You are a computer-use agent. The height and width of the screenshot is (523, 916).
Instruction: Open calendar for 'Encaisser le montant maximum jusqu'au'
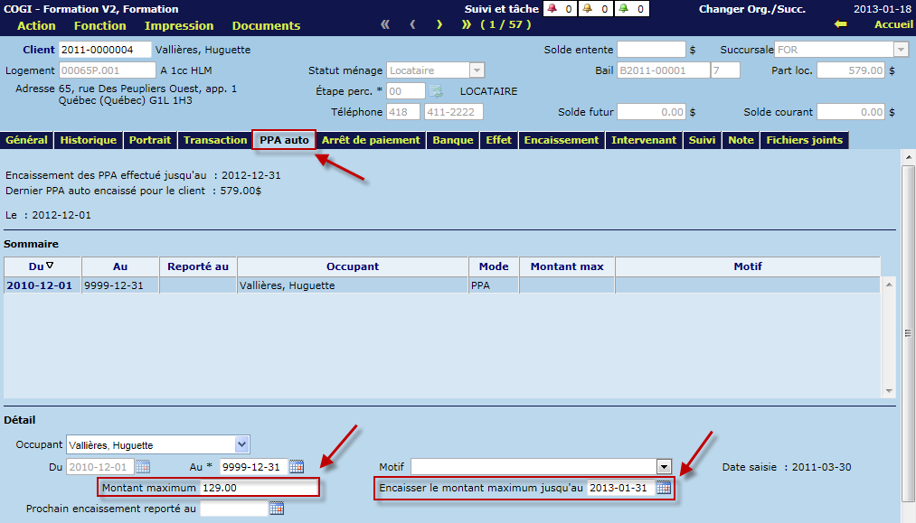click(664, 488)
